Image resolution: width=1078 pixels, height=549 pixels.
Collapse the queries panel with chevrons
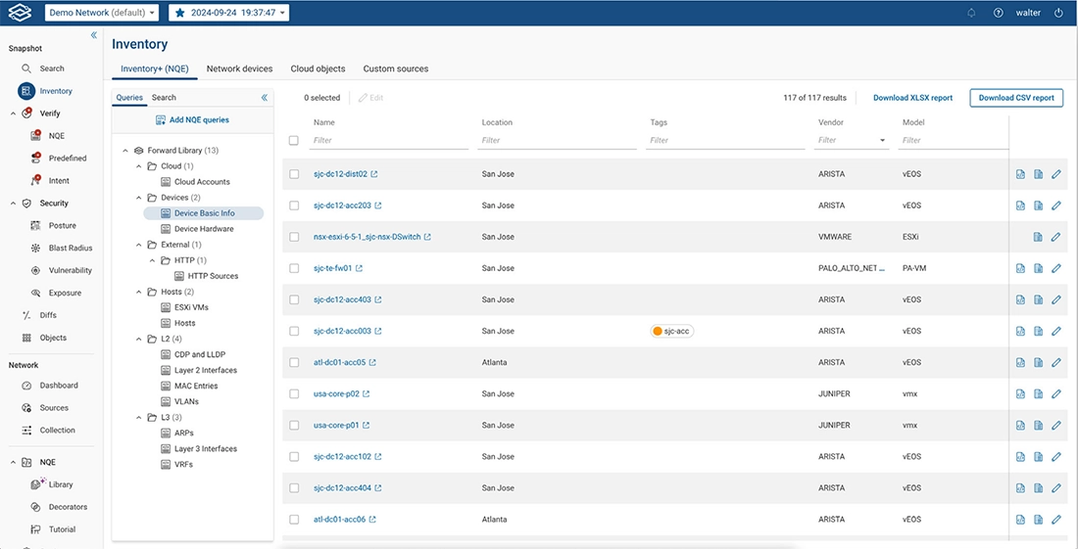265,98
